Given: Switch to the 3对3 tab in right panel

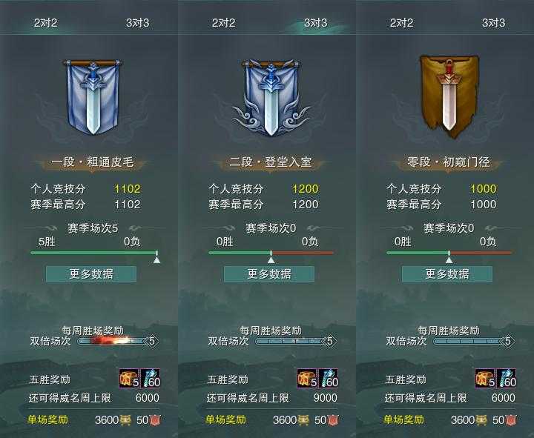Looking at the screenshot, I should coord(493,23).
